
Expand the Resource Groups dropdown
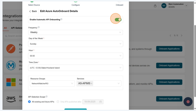pyautogui.click(x=52, y=83)
